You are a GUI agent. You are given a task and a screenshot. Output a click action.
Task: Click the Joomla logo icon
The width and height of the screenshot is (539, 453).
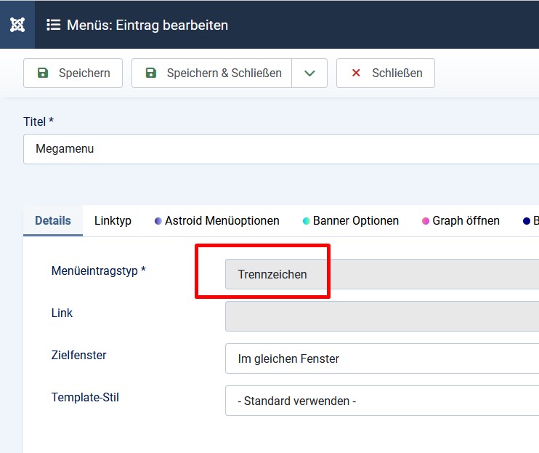pos(17,25)
